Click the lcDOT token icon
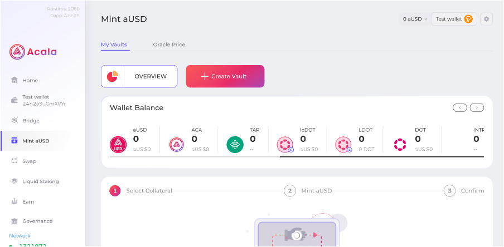Image resolution: width=504 pixels, height=247 pixels. (x=285, y=145)
